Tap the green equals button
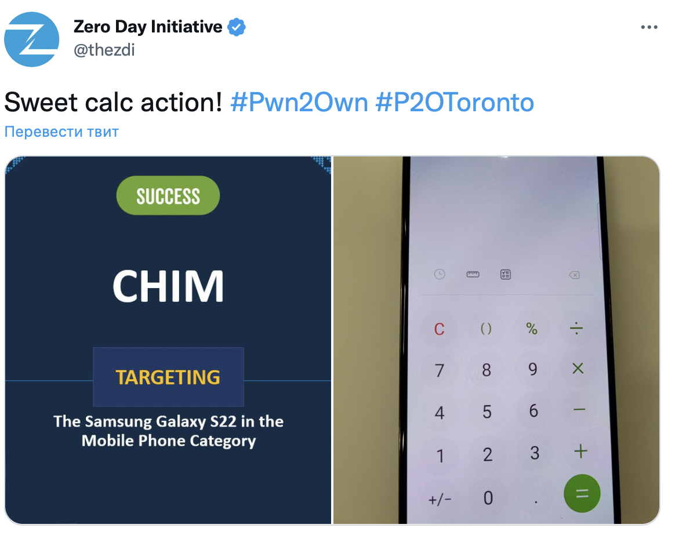The width and height of the screenshot is (675, 539). (582, 493)
